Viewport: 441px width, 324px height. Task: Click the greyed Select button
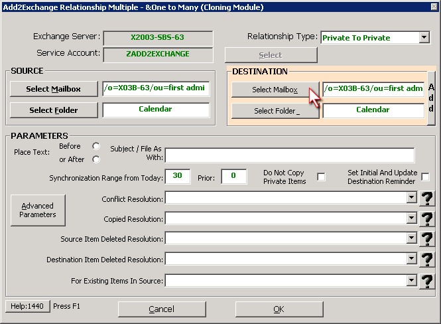point(271,55)
